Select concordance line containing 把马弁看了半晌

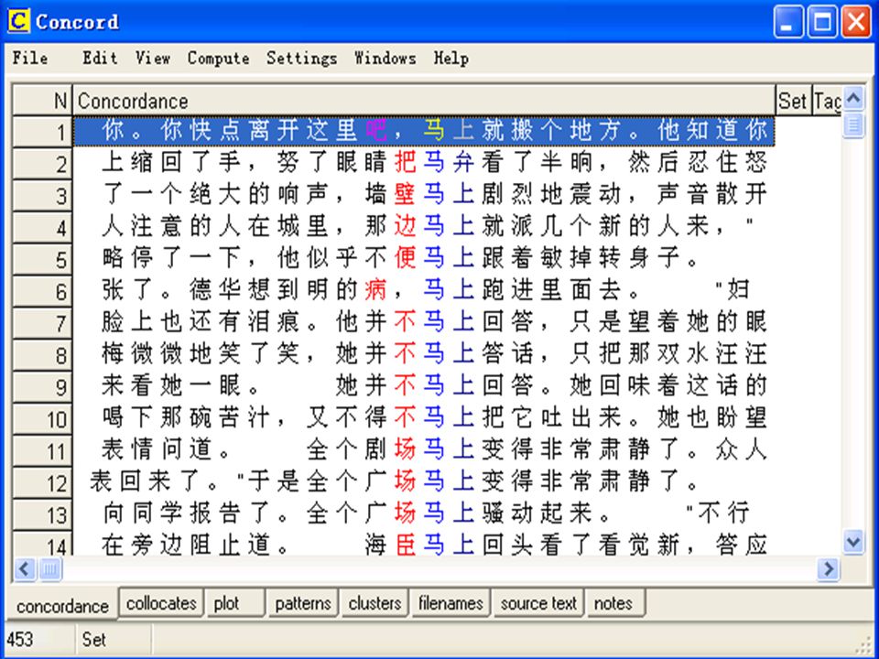[424, 163]
